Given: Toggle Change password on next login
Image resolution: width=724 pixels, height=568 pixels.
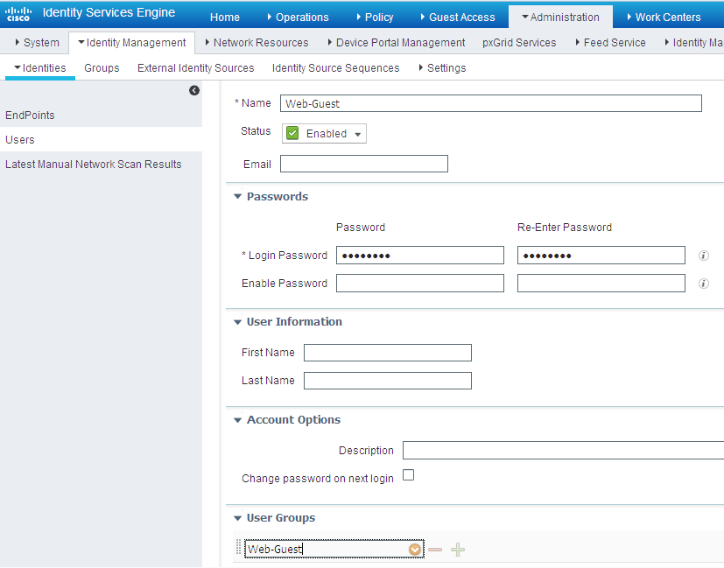Looking at the screenshot, I should 407,473.
